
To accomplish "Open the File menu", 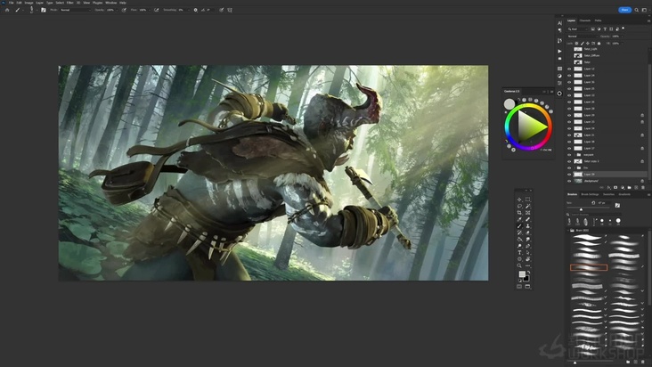I will [x=12, y=3].
